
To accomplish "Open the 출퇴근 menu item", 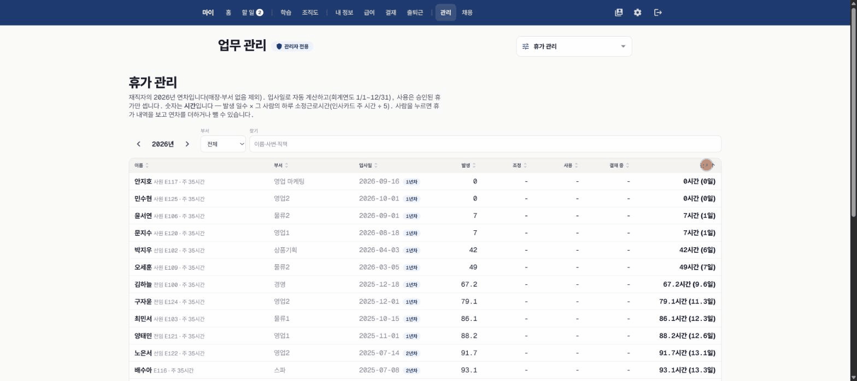I will pos(415,13).
